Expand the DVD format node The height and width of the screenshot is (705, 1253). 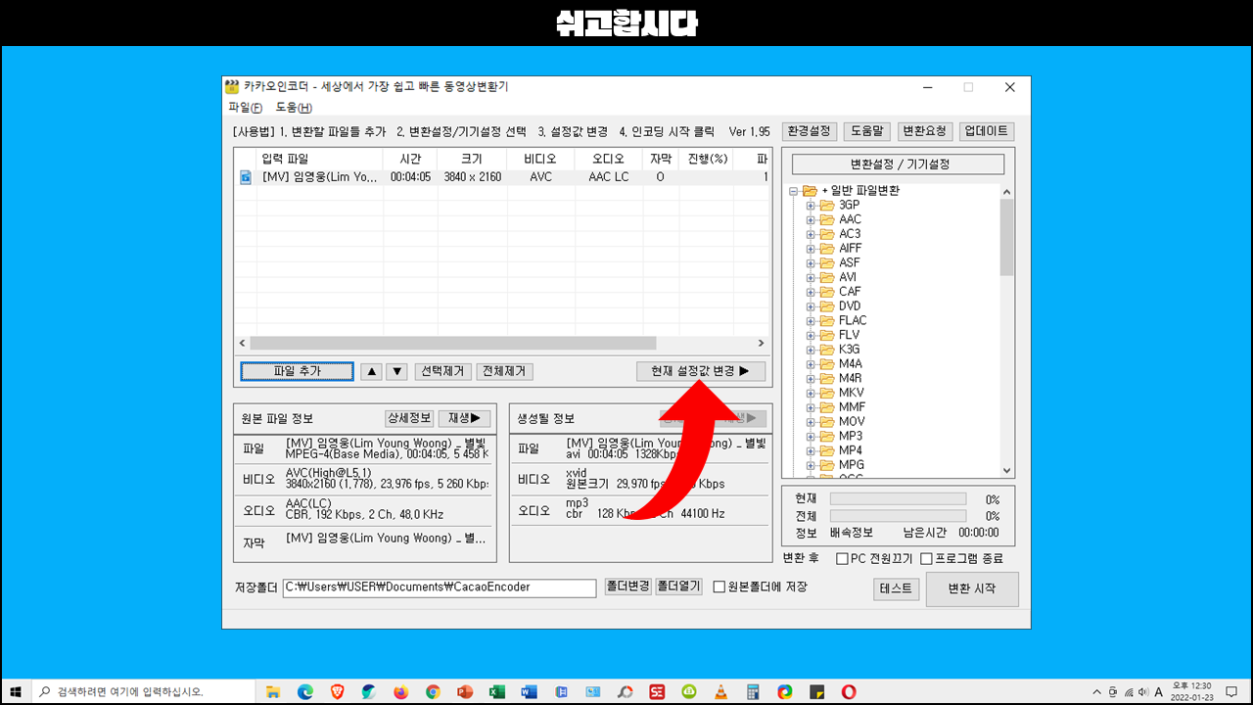pyautogui.click(x=811, y=306)
